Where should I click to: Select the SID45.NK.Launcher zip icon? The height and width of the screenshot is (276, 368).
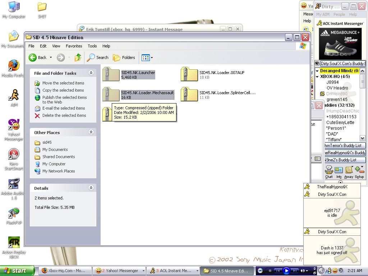tap(111, 74)
